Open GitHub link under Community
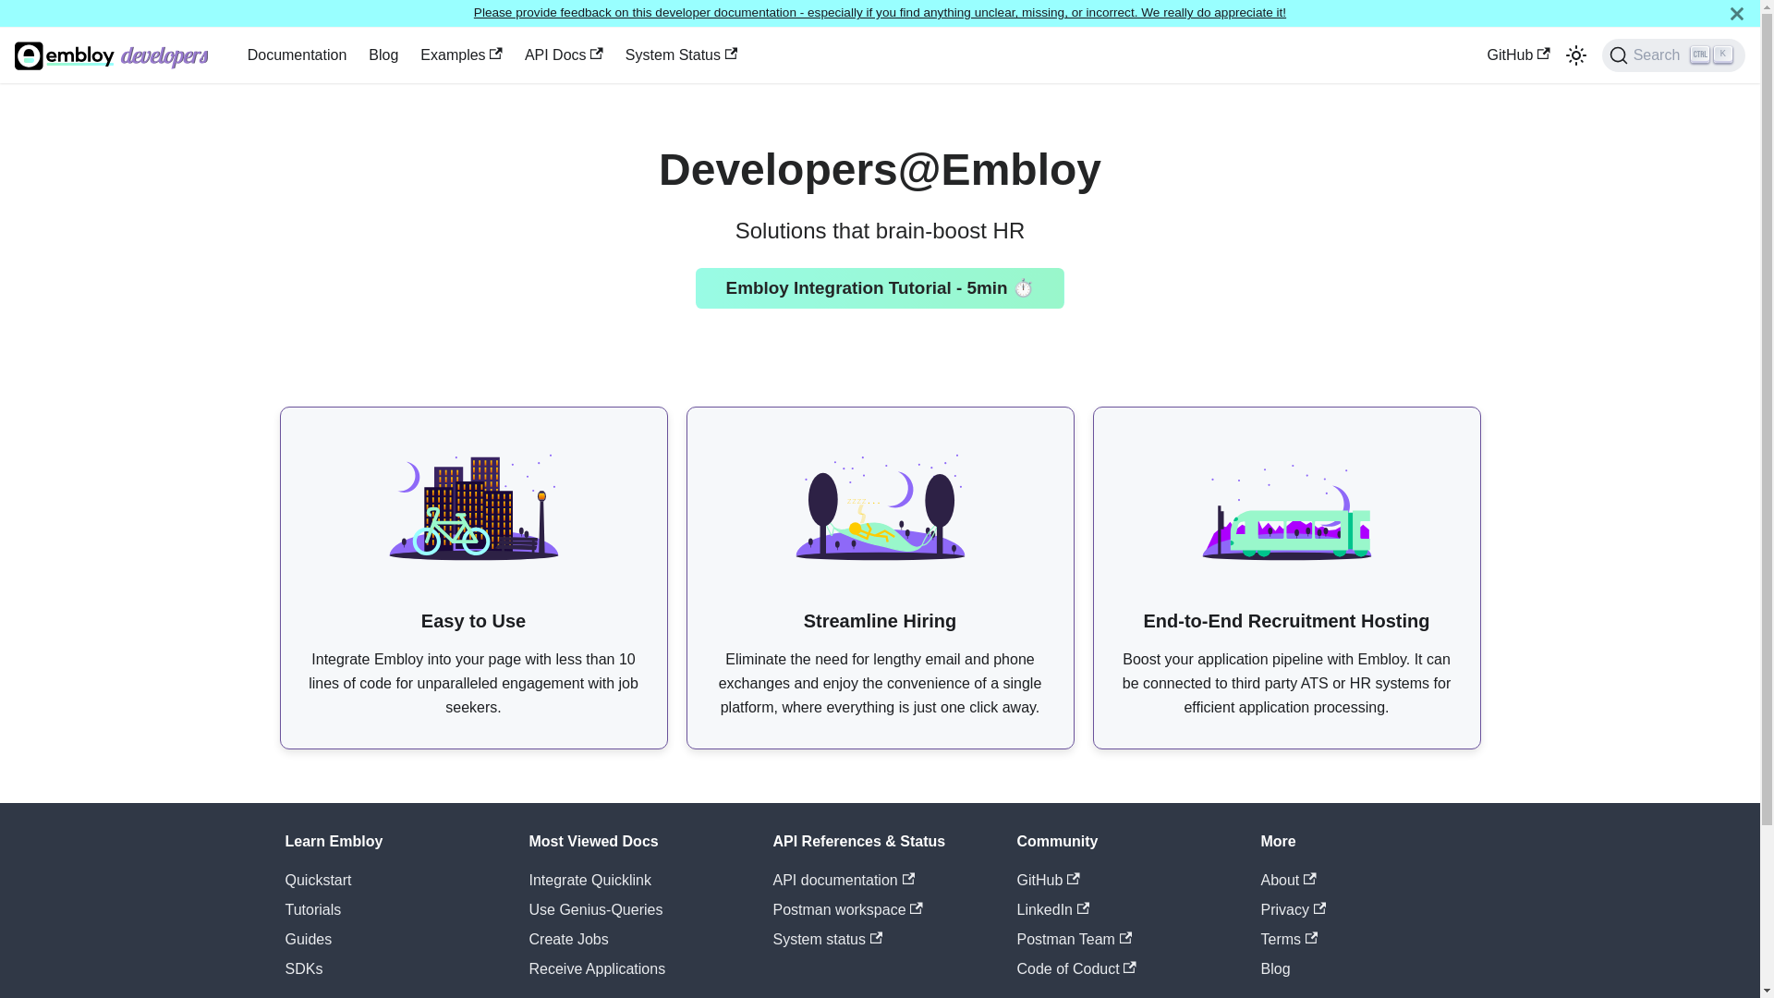Screen dimensions: 1774x998 (x=1048, y=881)
